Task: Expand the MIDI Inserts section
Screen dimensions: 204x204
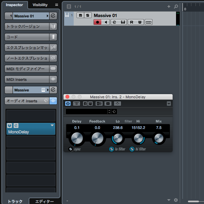Action: click(x=27, y=79)
